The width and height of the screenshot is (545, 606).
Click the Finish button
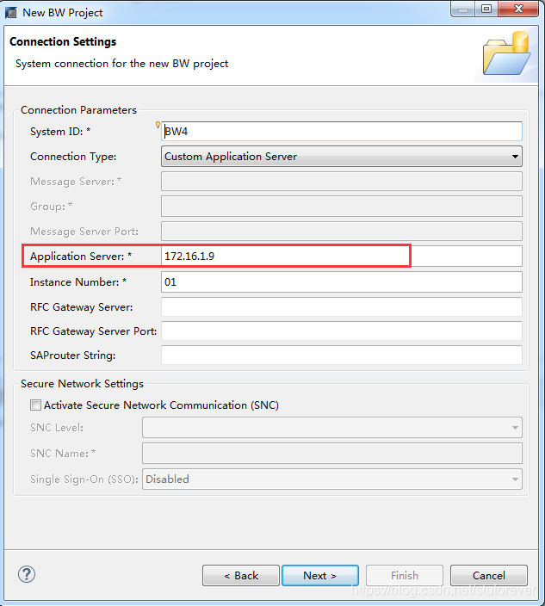click(405, 576)
